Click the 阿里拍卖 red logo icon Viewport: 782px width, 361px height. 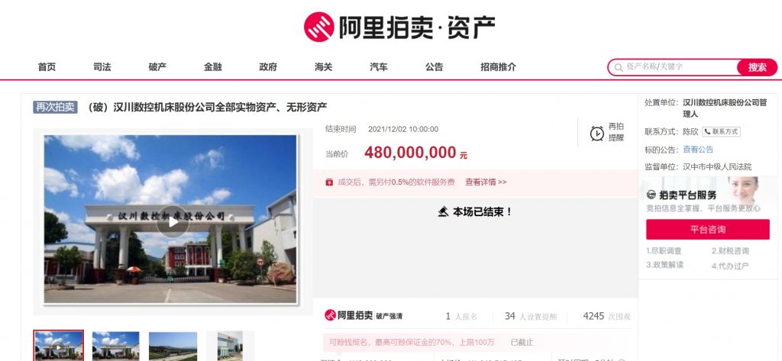(x=318, y=27)
